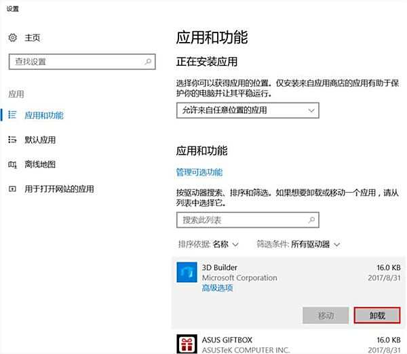Click the 3D Builder app icon
The height and width of the screenshot is (354, 407).
(x=187, y=272)
